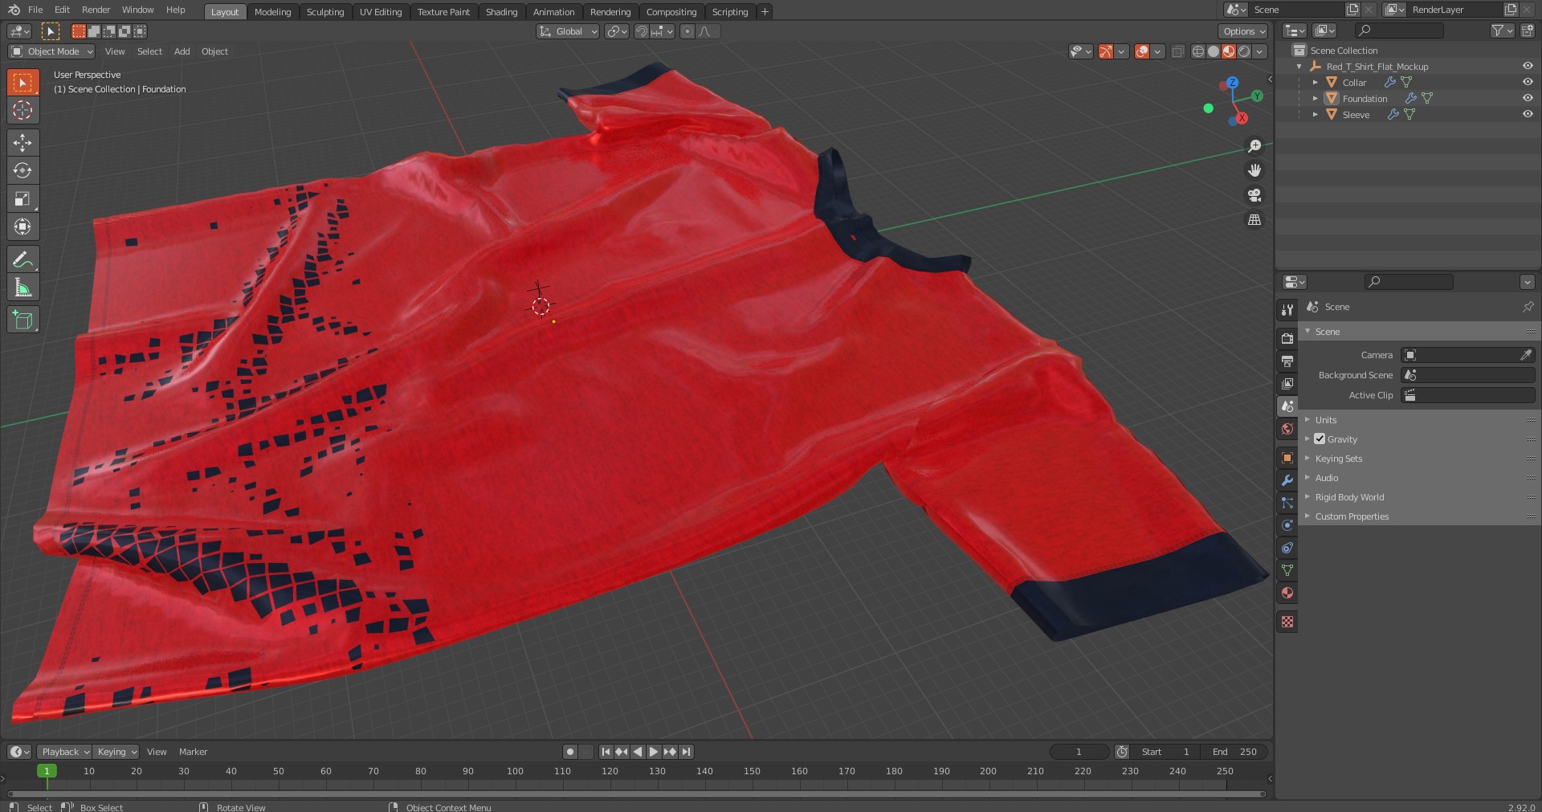1542x812 pixels.
Task: Select the Scale tool
Action: point(22,198)
